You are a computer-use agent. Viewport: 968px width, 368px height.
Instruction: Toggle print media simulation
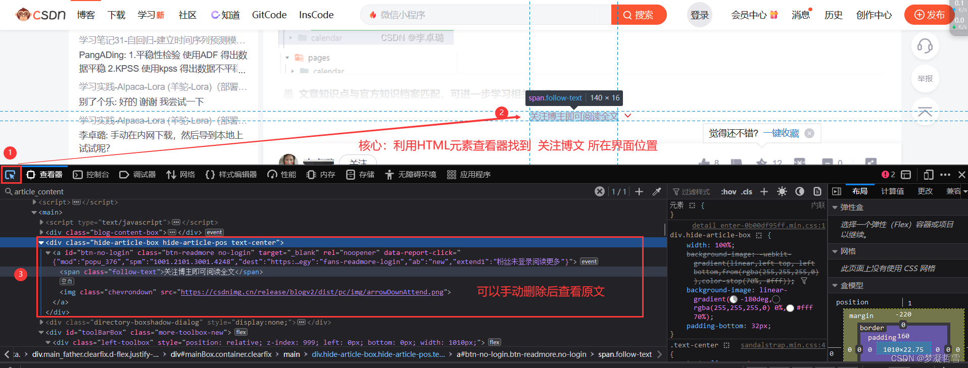click(817, 191)
